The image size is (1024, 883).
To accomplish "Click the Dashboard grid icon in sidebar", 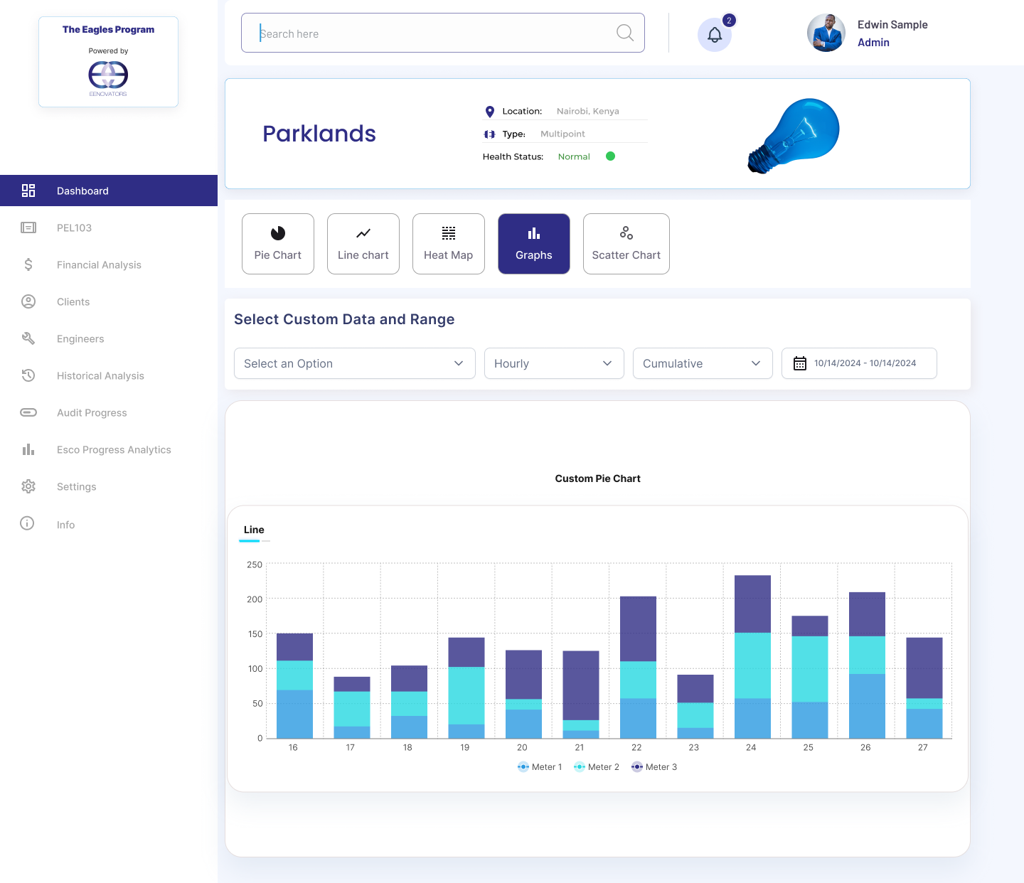I will [x=28, y=191].
